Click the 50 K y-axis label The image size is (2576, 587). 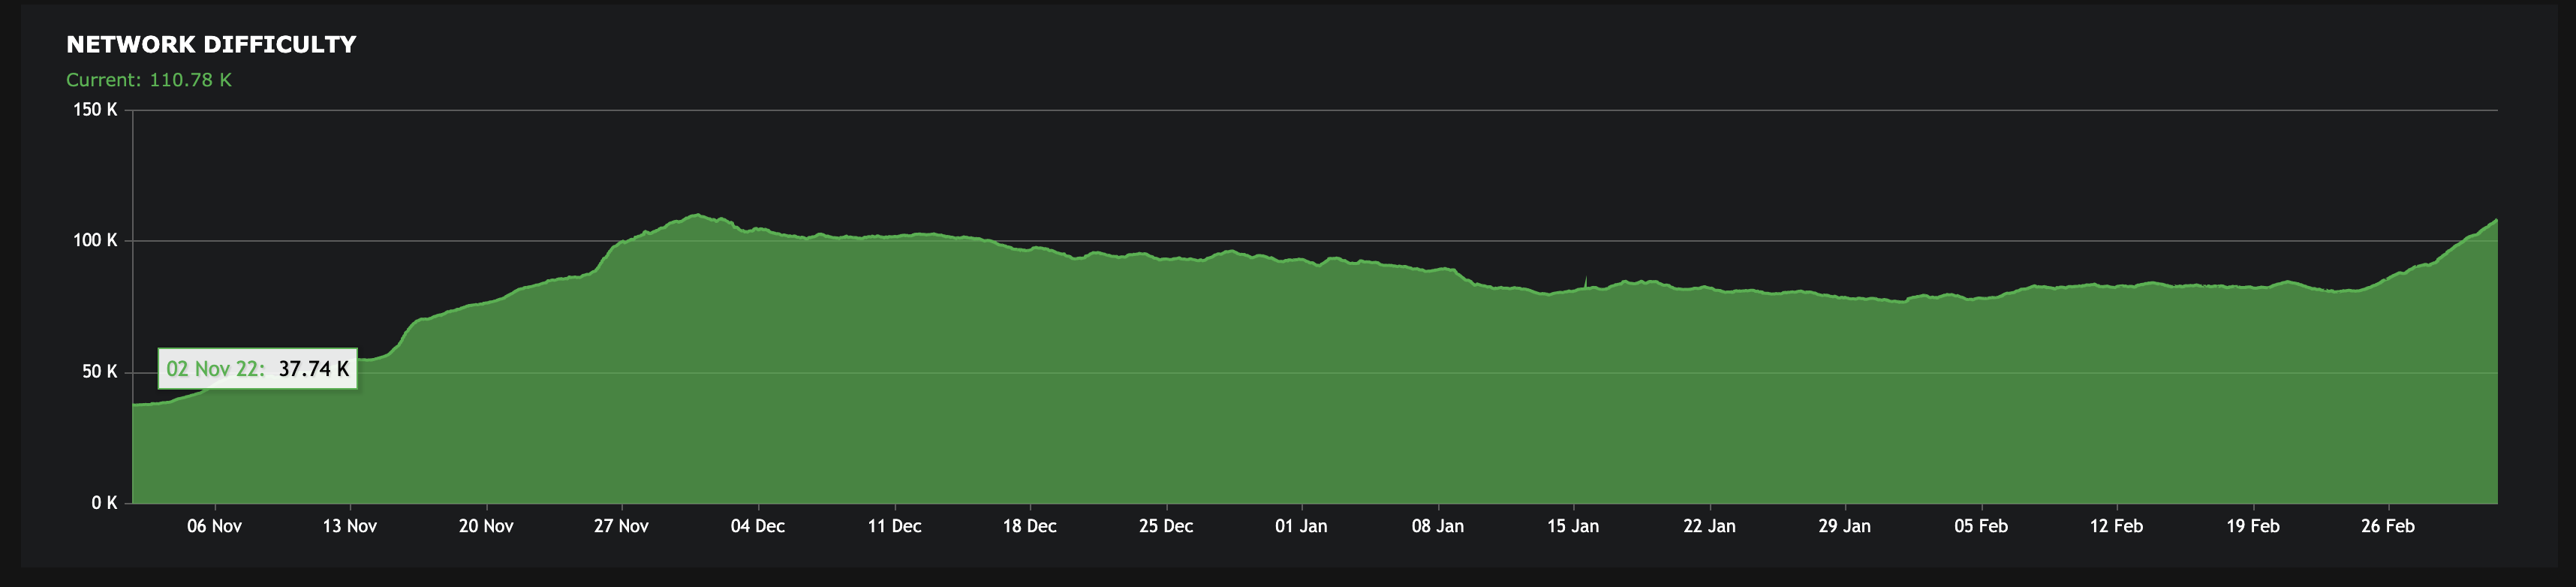click(x=99, y=372)
